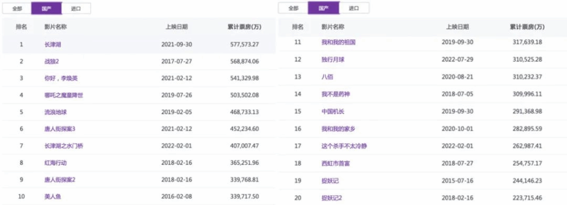Open the movie link 战狼2
The width and height of the screenshot is (567, 205).
pos(51,61)
